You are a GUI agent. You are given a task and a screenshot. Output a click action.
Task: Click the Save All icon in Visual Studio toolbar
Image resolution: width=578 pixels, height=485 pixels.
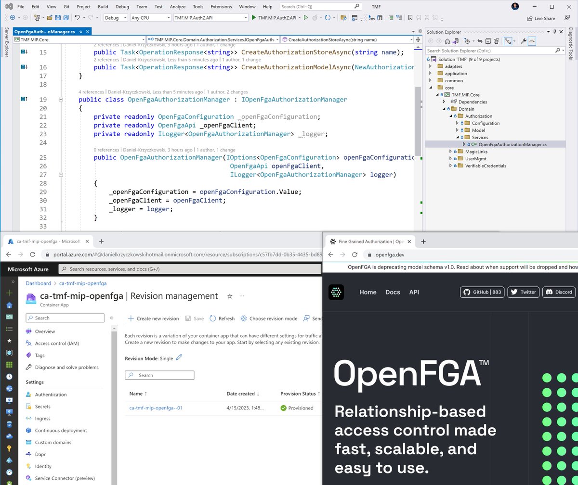(x=66, y=17)
